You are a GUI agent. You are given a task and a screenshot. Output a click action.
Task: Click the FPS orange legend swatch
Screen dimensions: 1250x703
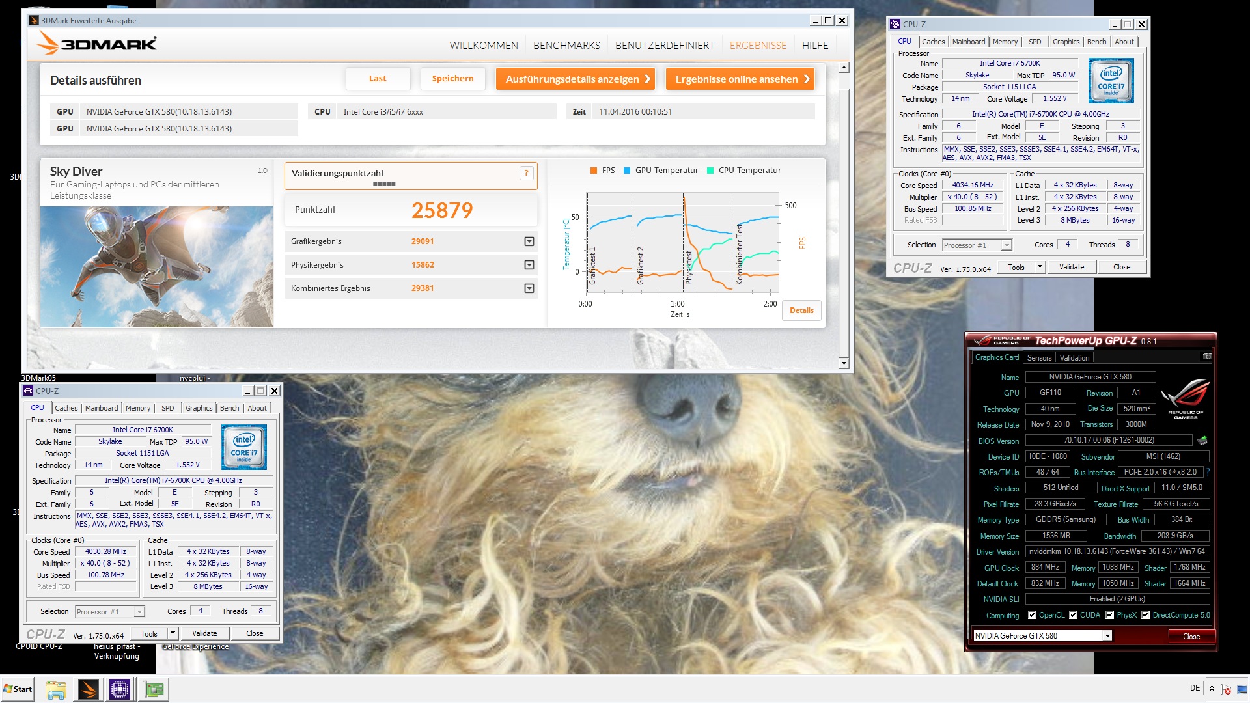pos(594,171)
